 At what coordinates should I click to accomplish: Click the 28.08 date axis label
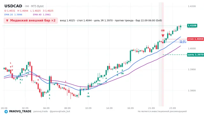[4, 108]
